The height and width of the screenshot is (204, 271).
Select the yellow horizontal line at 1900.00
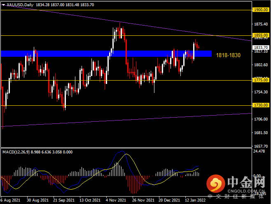coord(126,10)
